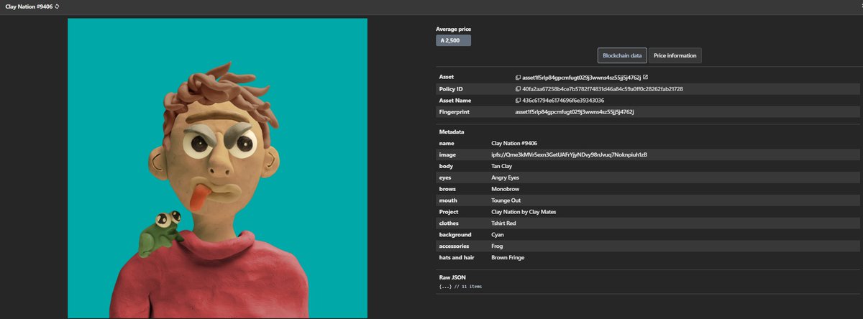Click the Metadata section heading
The image size is (863, 319).
click(x=452, y=132)
